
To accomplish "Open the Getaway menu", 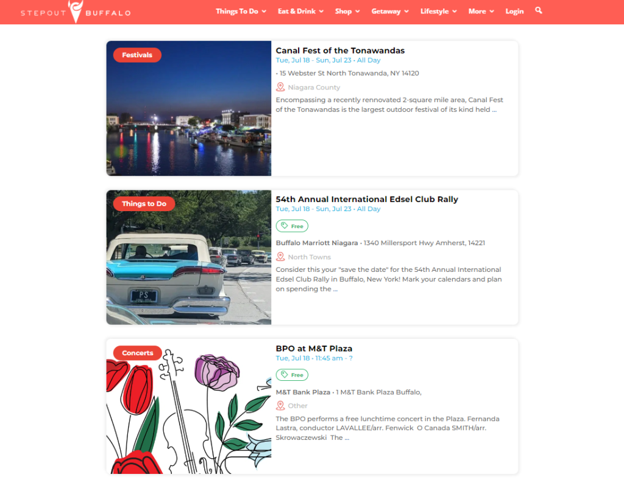I will pos(390,11).
